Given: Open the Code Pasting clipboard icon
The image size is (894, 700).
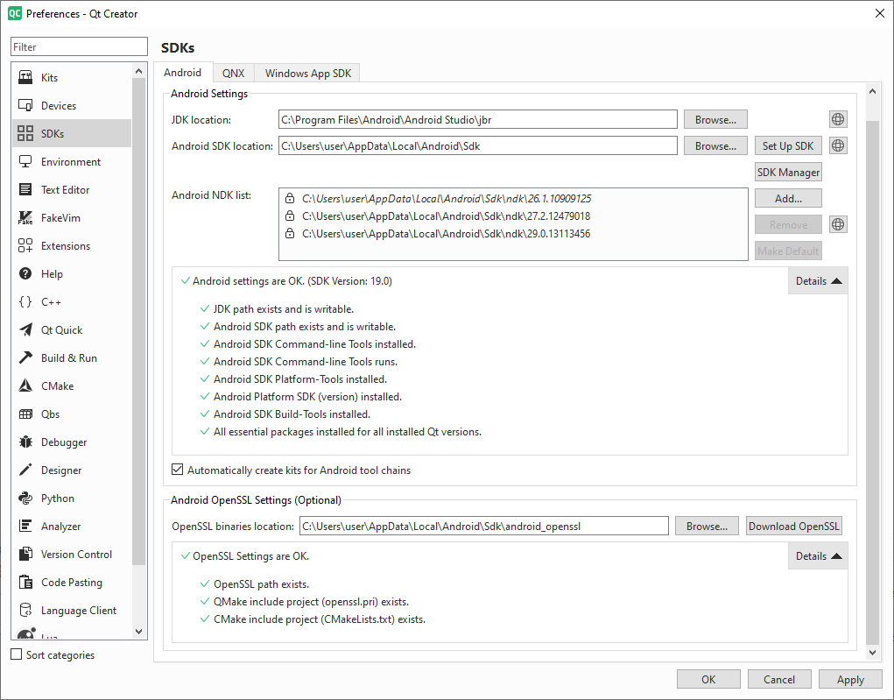Looking at the screenshot, I should coord(25,582).
